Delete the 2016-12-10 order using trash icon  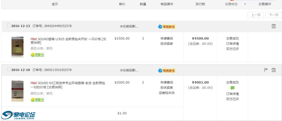[x=274, y=70]
